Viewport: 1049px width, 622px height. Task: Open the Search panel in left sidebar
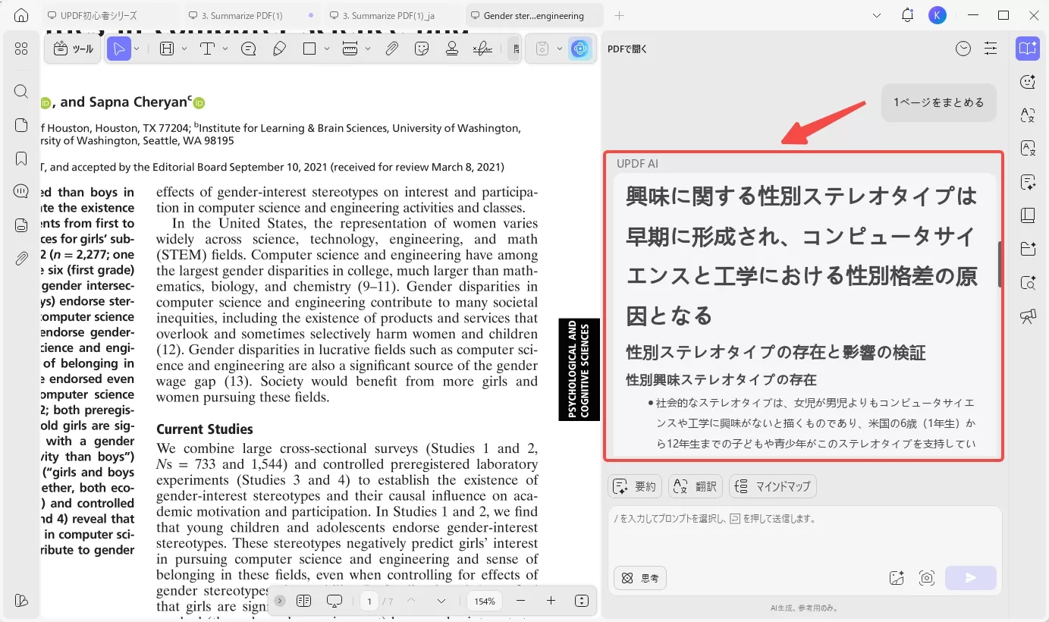[20, 91]
